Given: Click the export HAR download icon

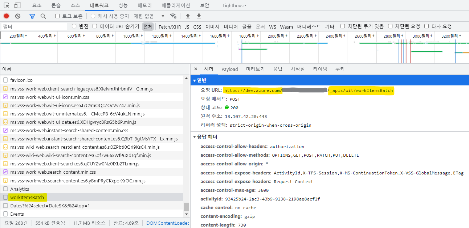Looking at the screenshot, I should coord(199,16).
